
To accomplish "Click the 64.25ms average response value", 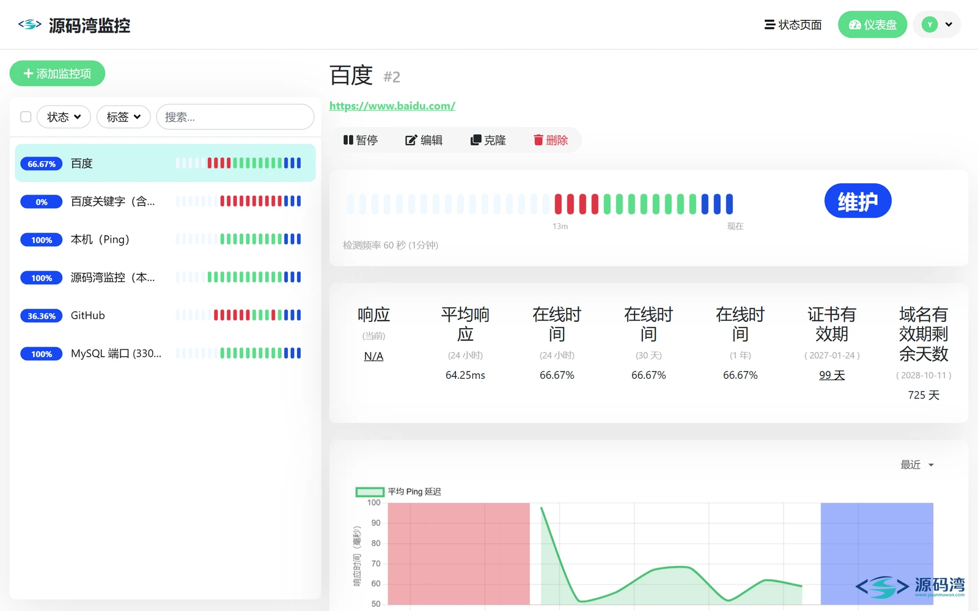I will pos(465,375).
